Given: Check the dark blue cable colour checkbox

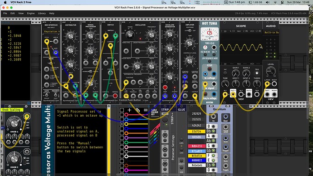Looking at the screenshot, I should coord(122,128).
